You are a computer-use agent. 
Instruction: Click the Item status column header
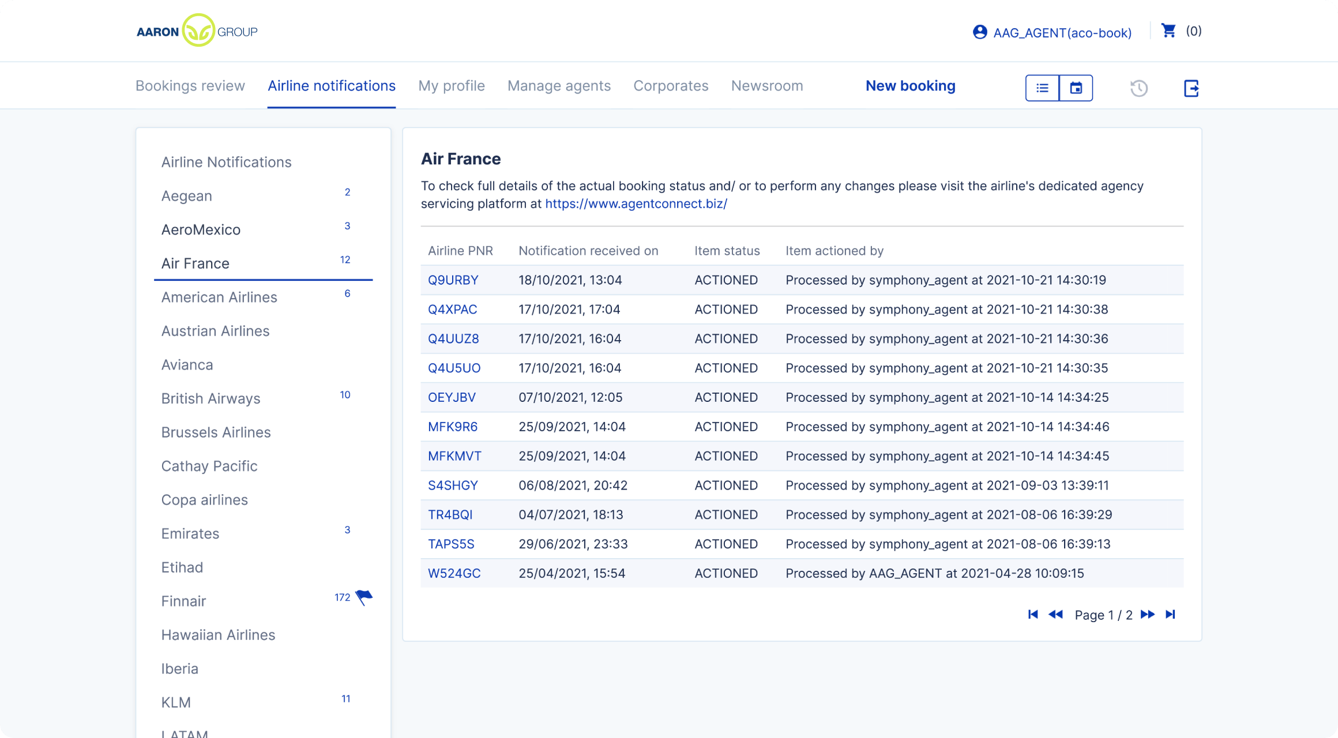pos(727,251)
